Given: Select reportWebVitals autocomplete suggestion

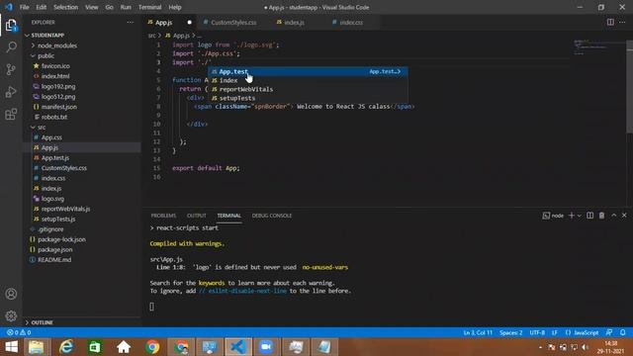Looking at the screenshot, I should coord(308,89).
